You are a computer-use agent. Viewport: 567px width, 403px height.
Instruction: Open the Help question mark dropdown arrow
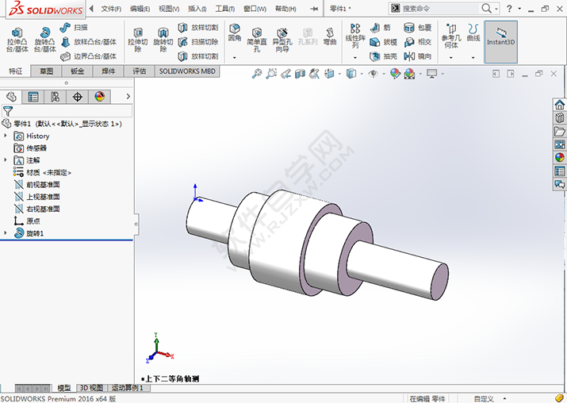click(519, 8)
